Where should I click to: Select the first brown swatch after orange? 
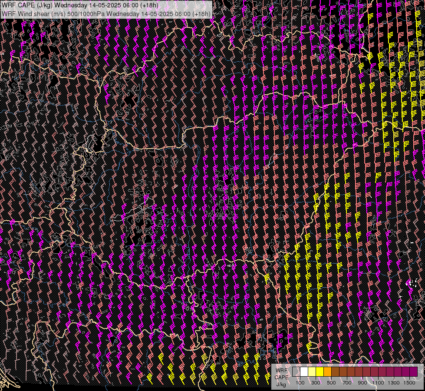click(x=335, y=371)
